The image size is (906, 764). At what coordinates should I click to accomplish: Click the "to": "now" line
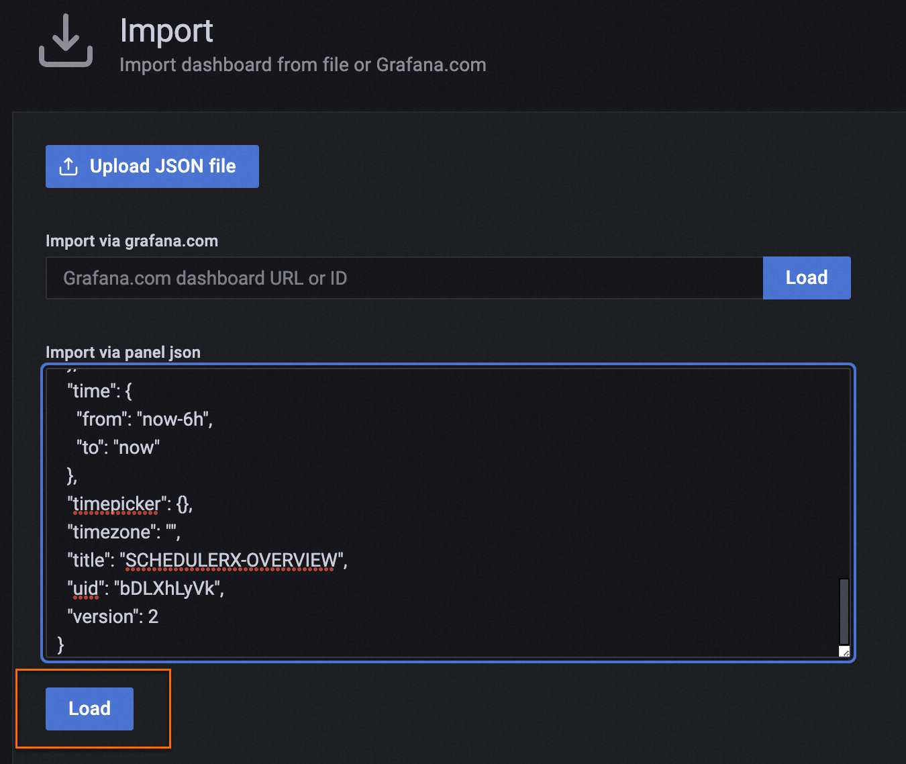pyautogui.click(x=118, y=448)
